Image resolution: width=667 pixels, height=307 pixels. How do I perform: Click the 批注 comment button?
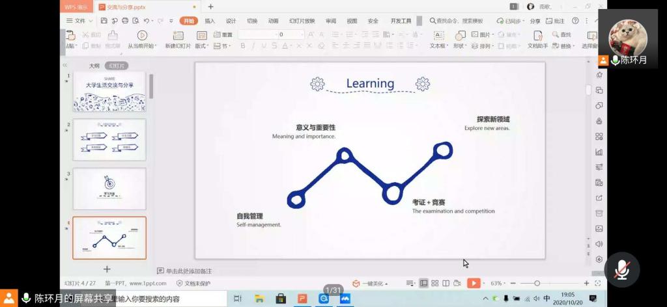pos(555,21)
